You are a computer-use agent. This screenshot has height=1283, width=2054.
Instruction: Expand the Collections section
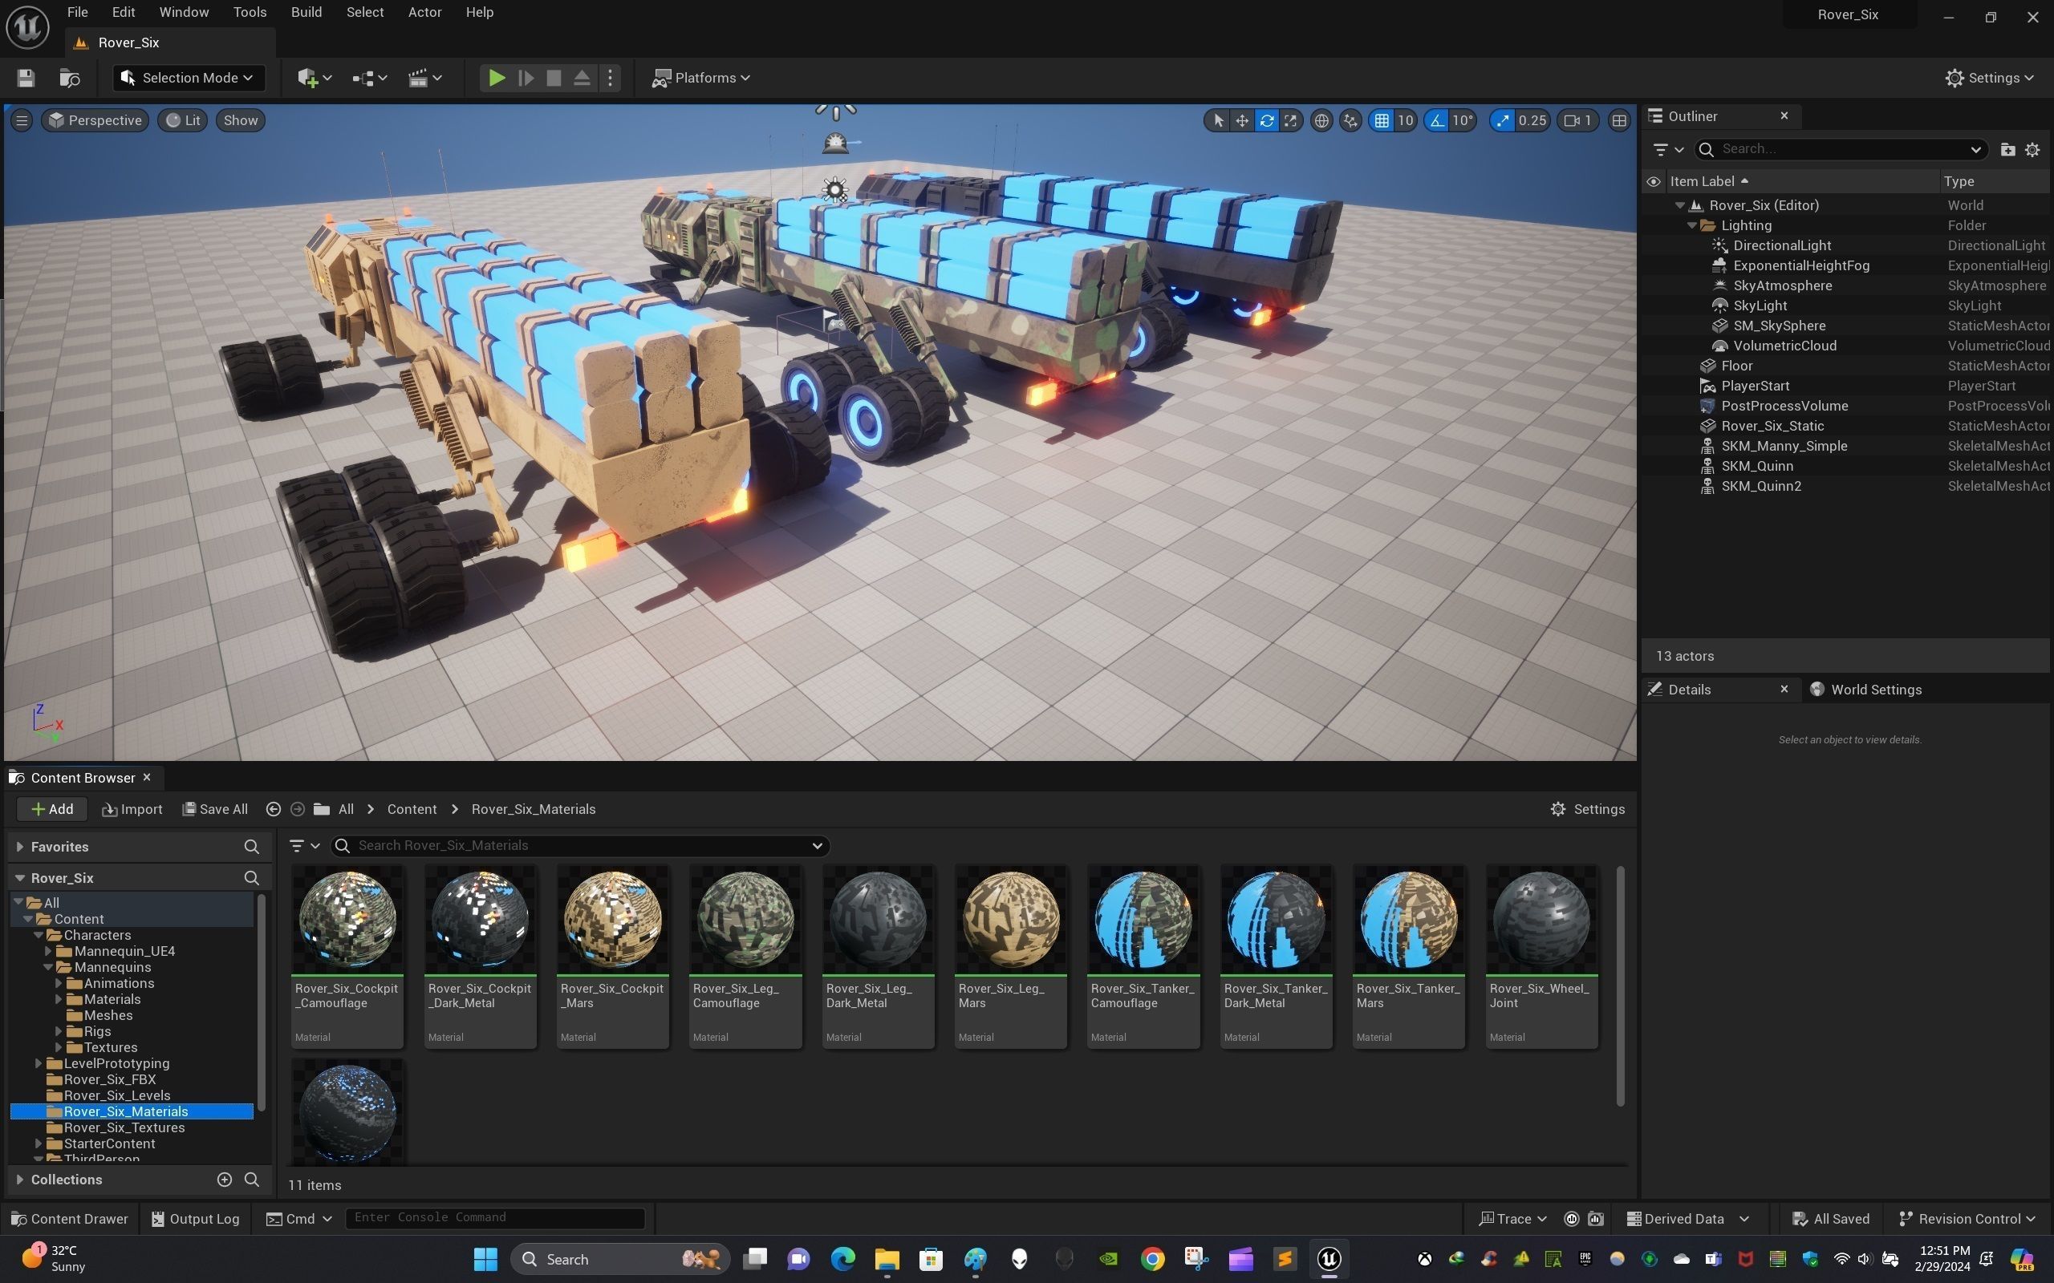(x=19, y=1180)
